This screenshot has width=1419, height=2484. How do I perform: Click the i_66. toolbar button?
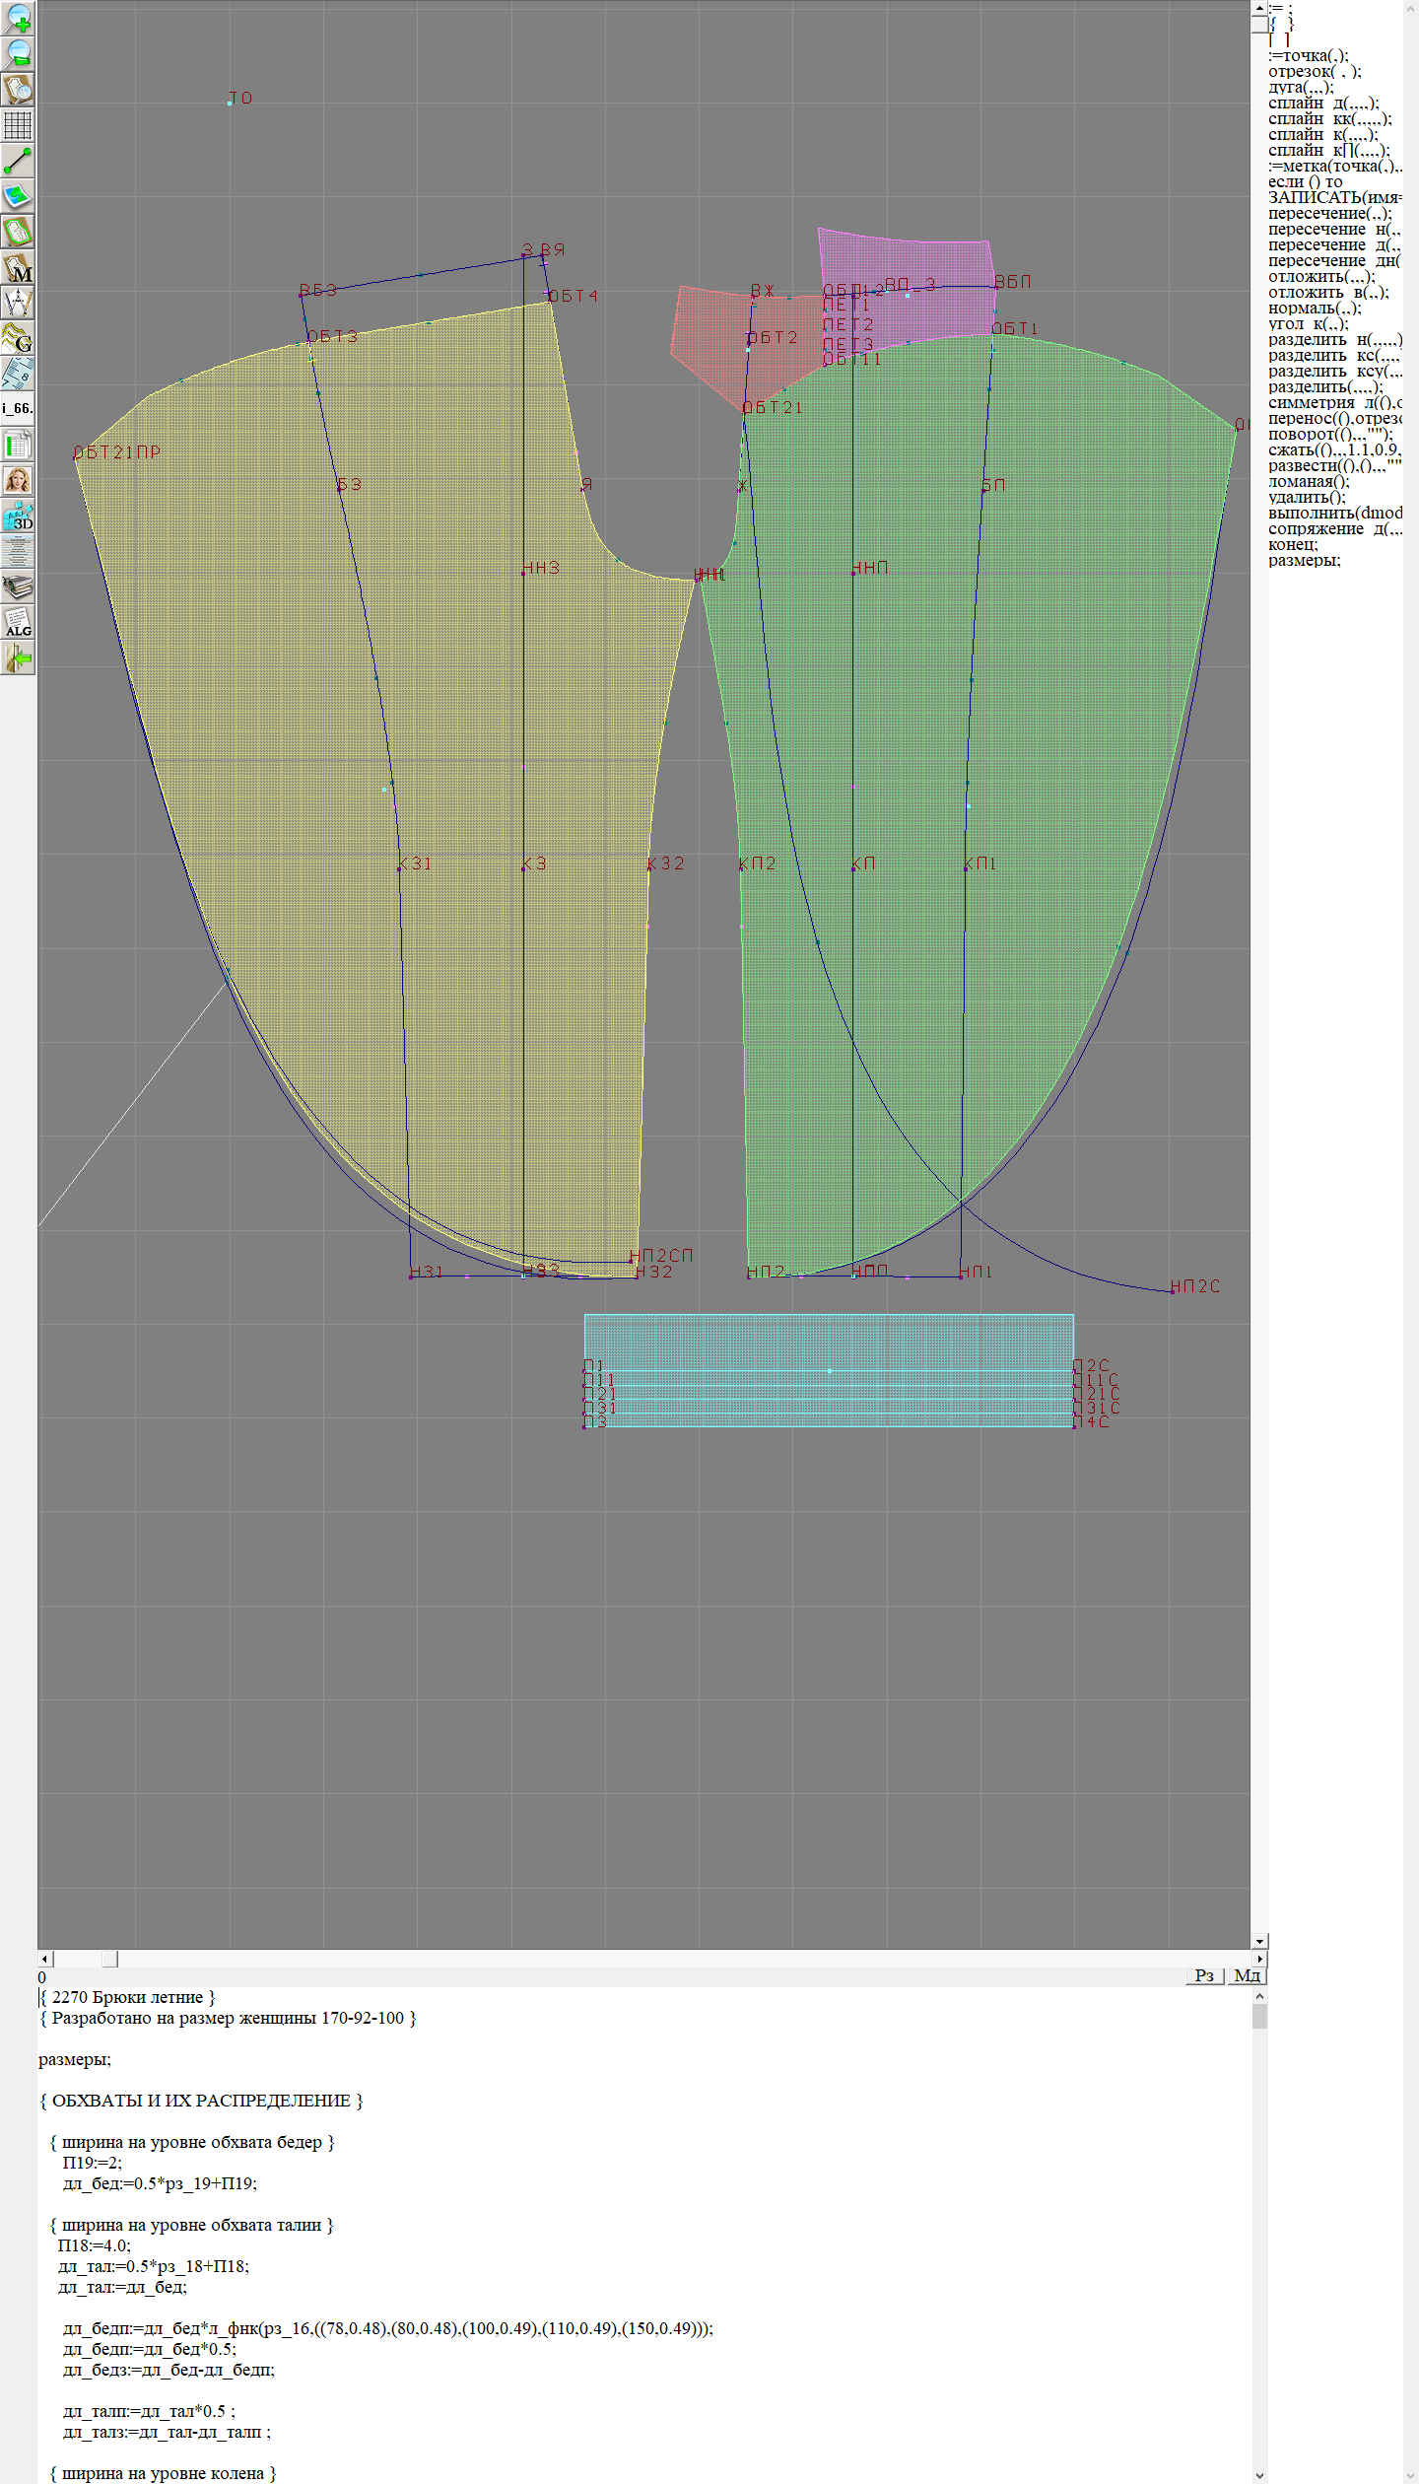(18, 408)
